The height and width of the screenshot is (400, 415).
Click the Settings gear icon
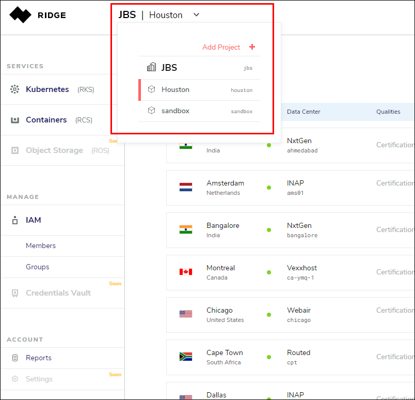click(15, 379)
